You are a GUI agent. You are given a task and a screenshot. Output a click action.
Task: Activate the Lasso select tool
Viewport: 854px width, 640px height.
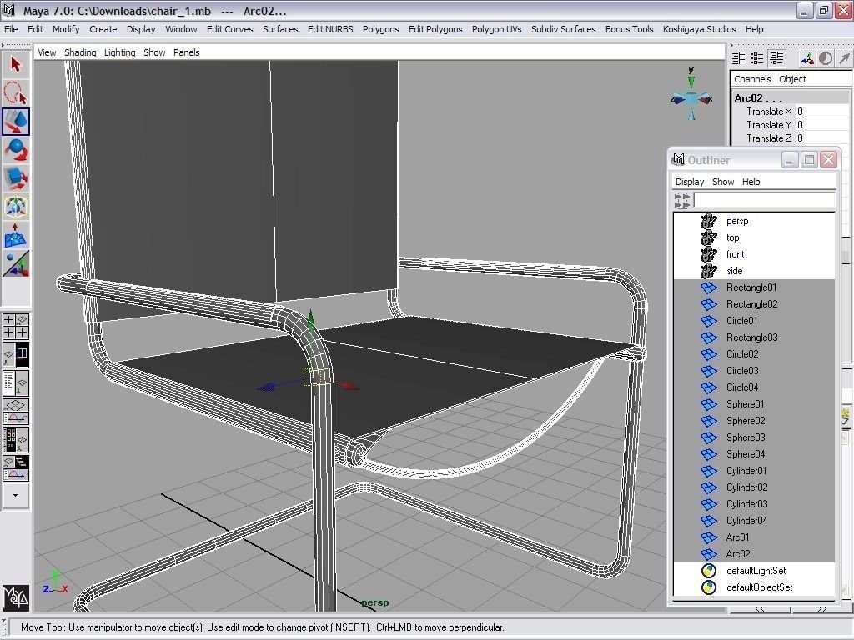click(x=15, y=93)
